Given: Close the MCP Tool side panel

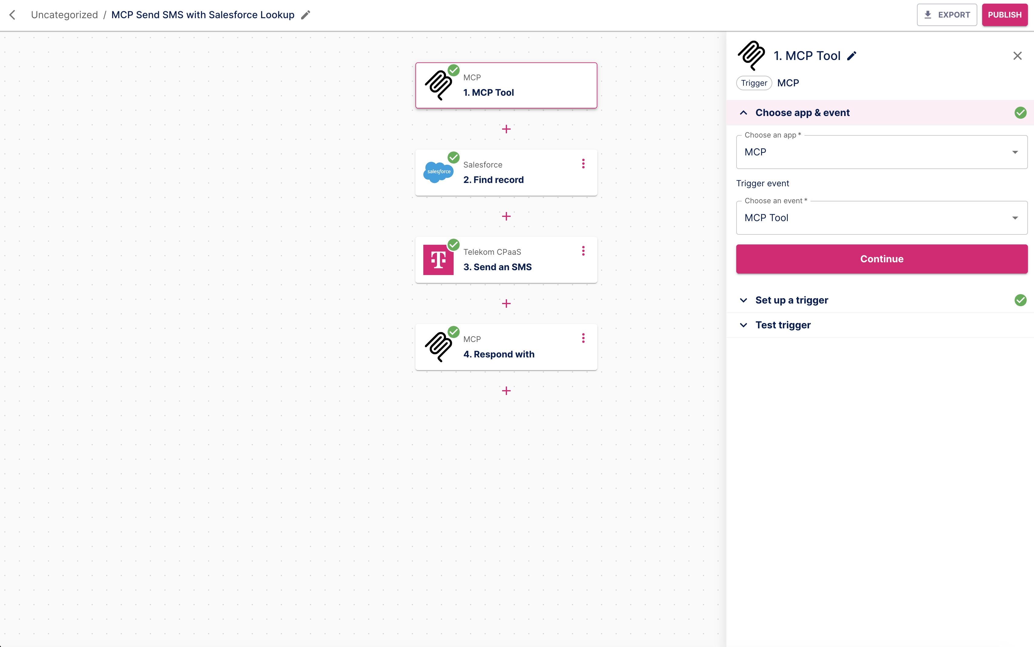Looking at the screenshot, I should (x=1017, y=56).
